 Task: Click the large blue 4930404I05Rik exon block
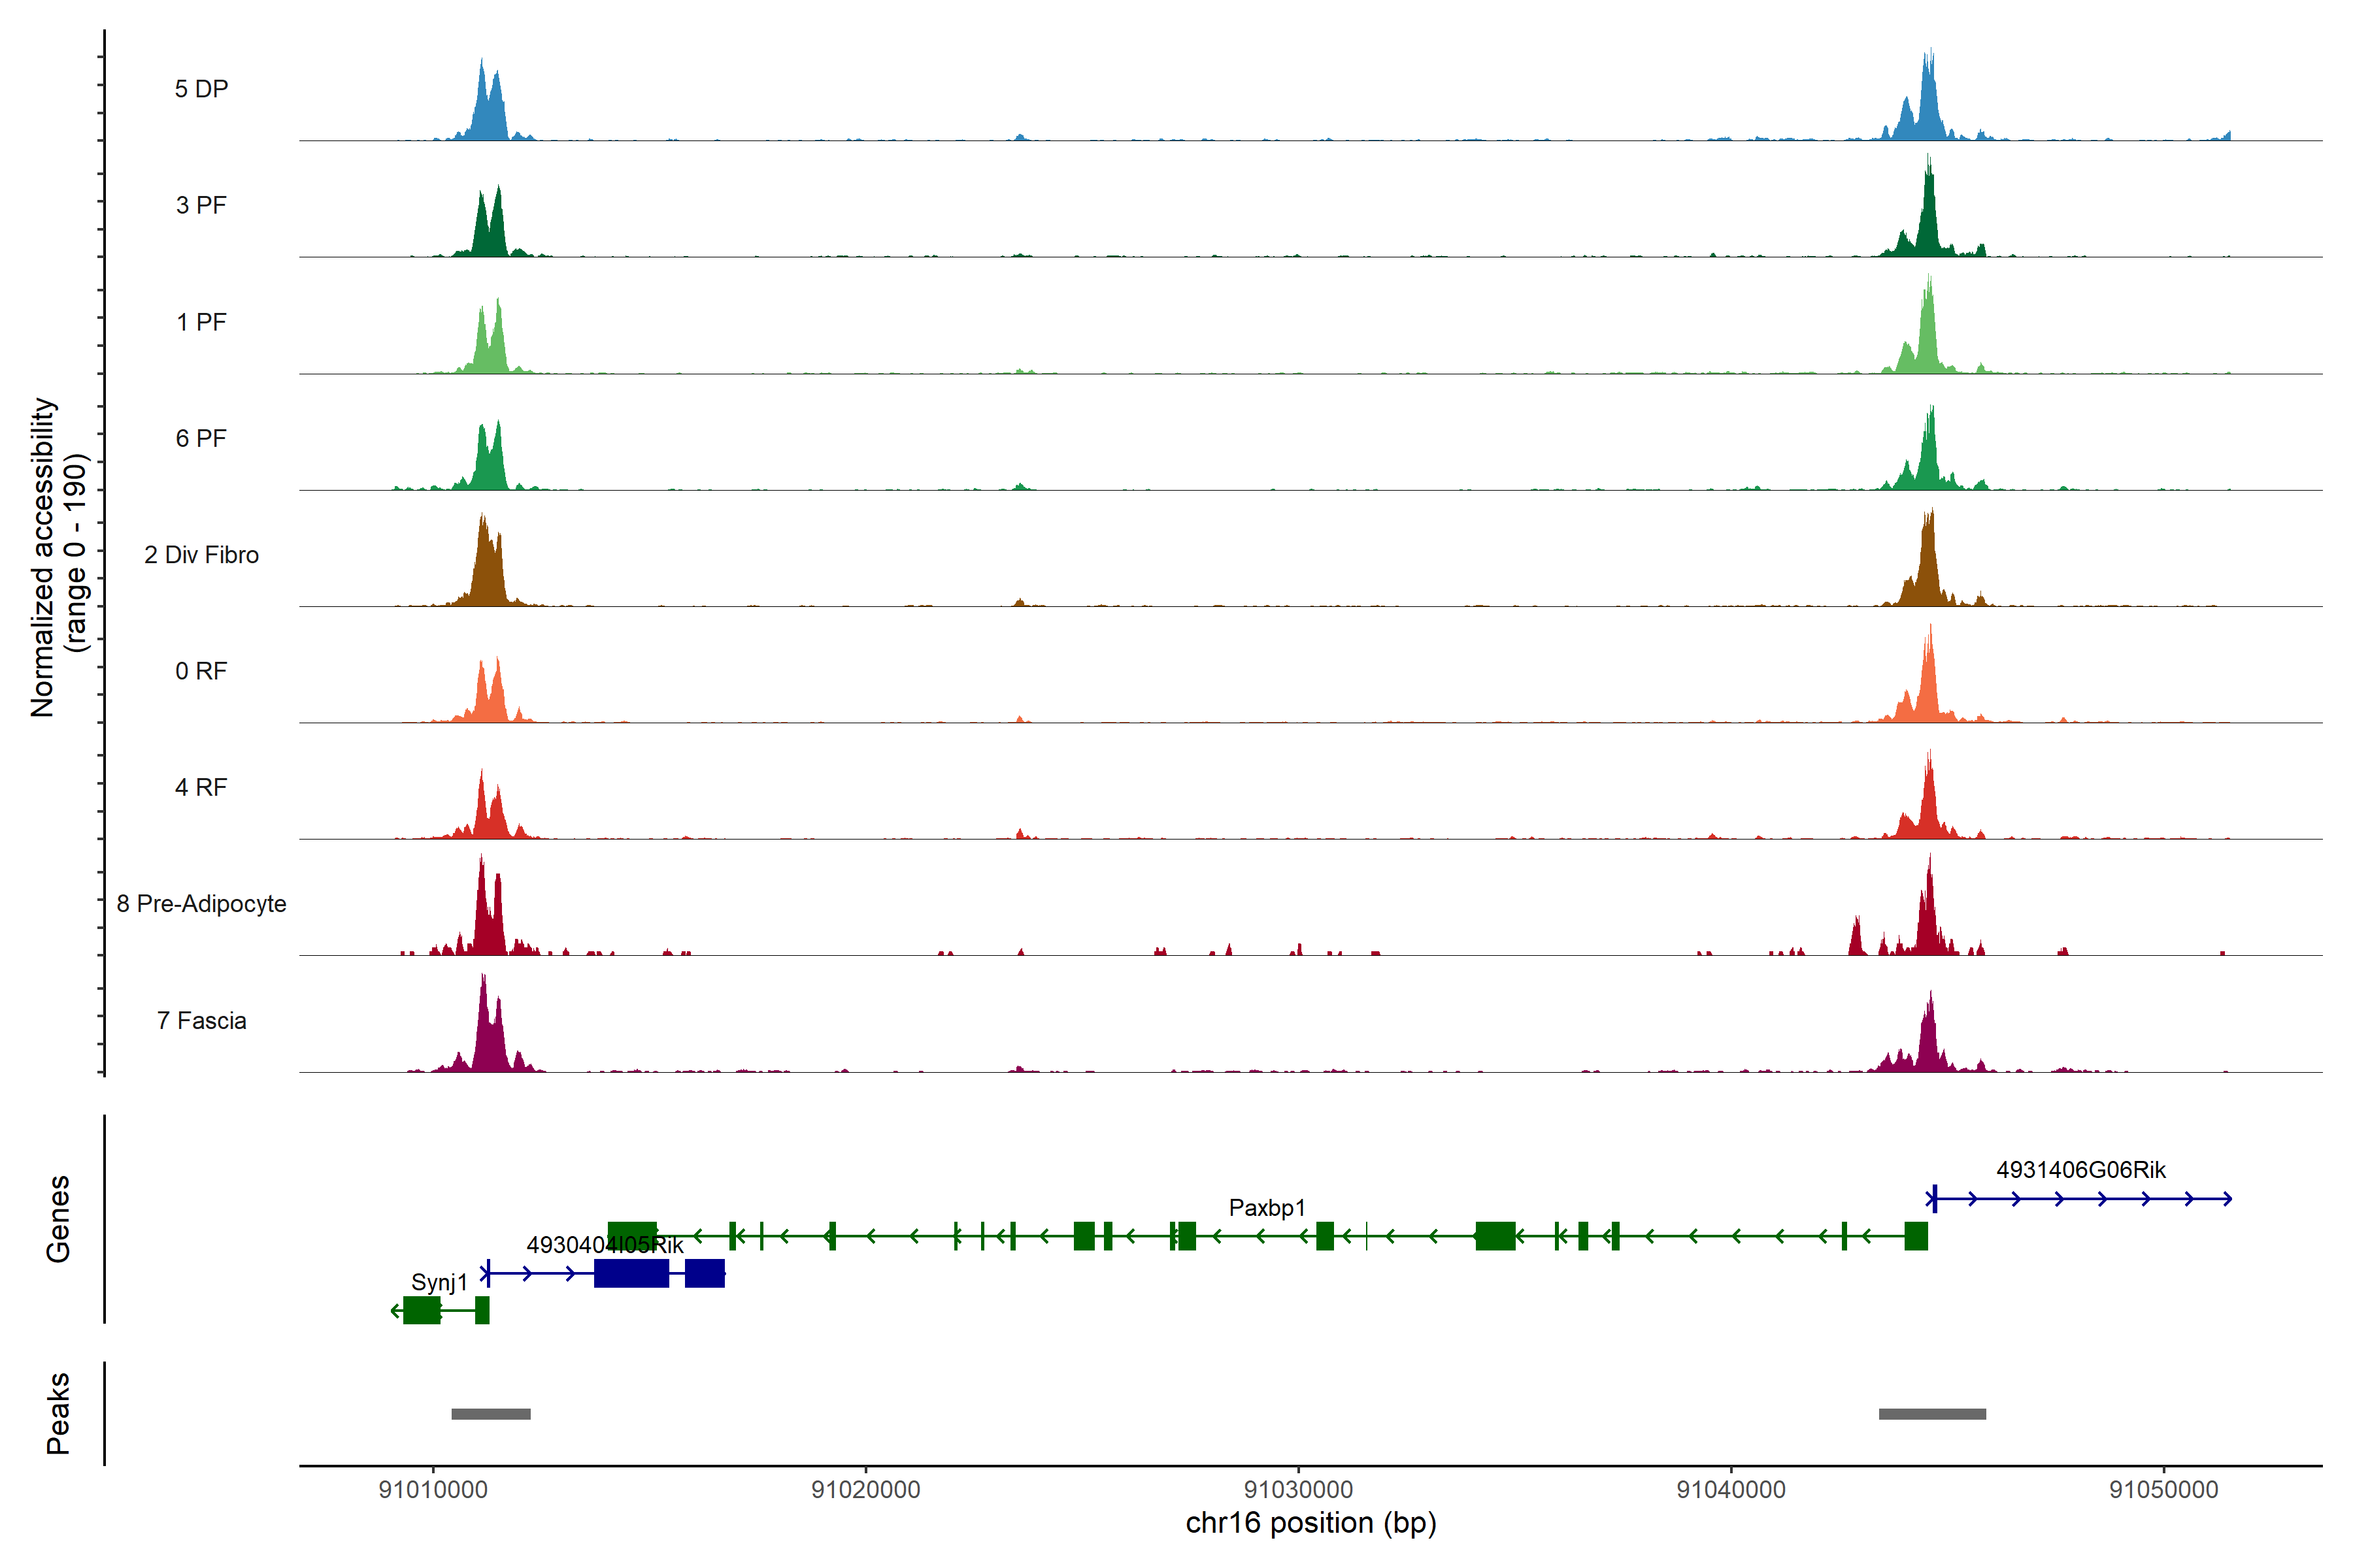pos(631,1273)
